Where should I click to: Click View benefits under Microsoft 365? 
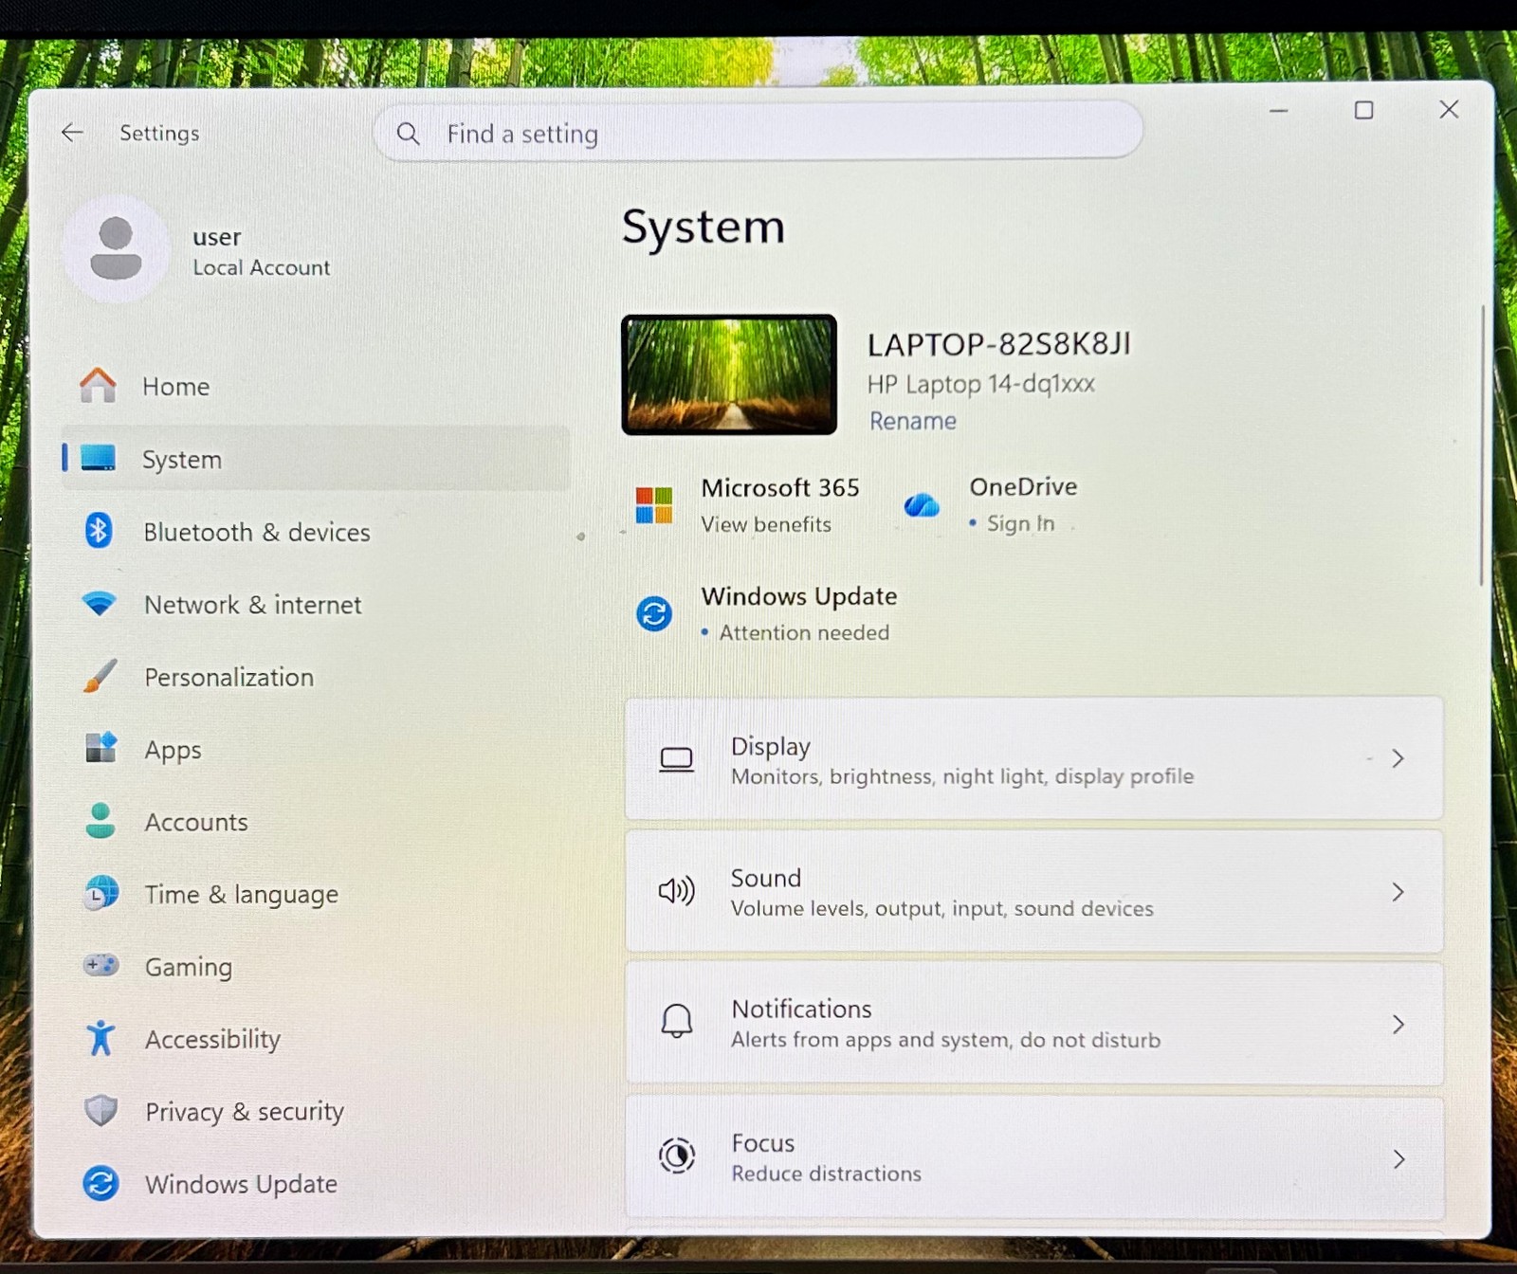(765, 524)
